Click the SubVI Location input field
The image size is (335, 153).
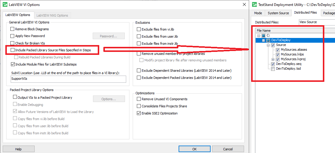coord(68,79)
